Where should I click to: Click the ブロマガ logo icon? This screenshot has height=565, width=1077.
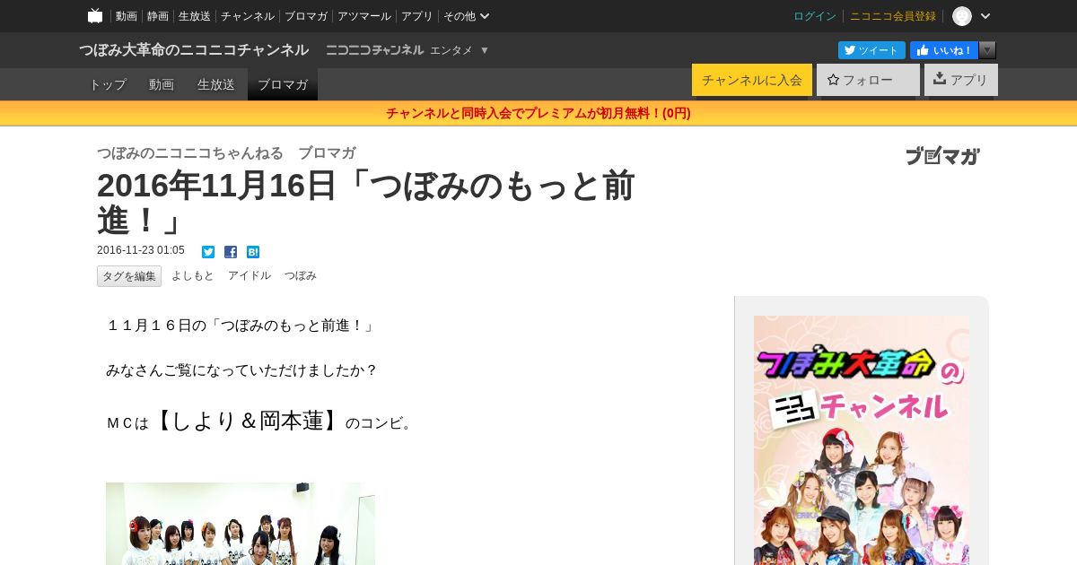click(x=942, y=156)
